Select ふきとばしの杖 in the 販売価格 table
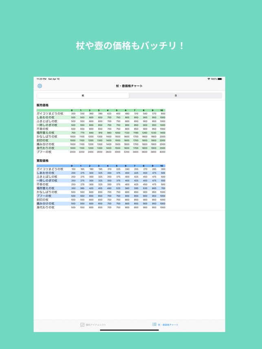Screen dimensions: 262x349 tap(47, 121)
